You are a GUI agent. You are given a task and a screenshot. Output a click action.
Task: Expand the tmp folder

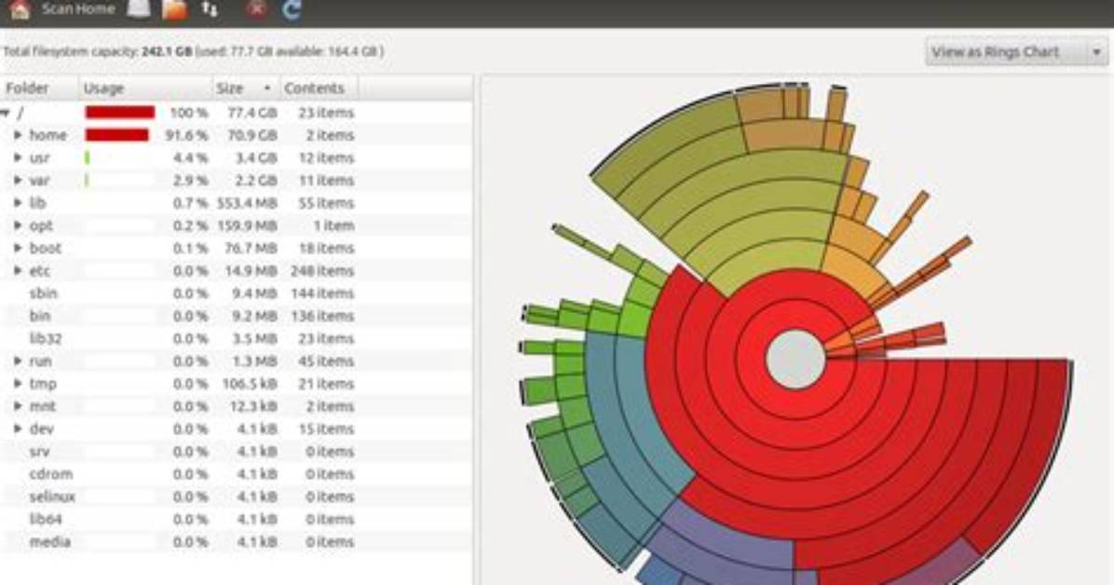(18, 384)
